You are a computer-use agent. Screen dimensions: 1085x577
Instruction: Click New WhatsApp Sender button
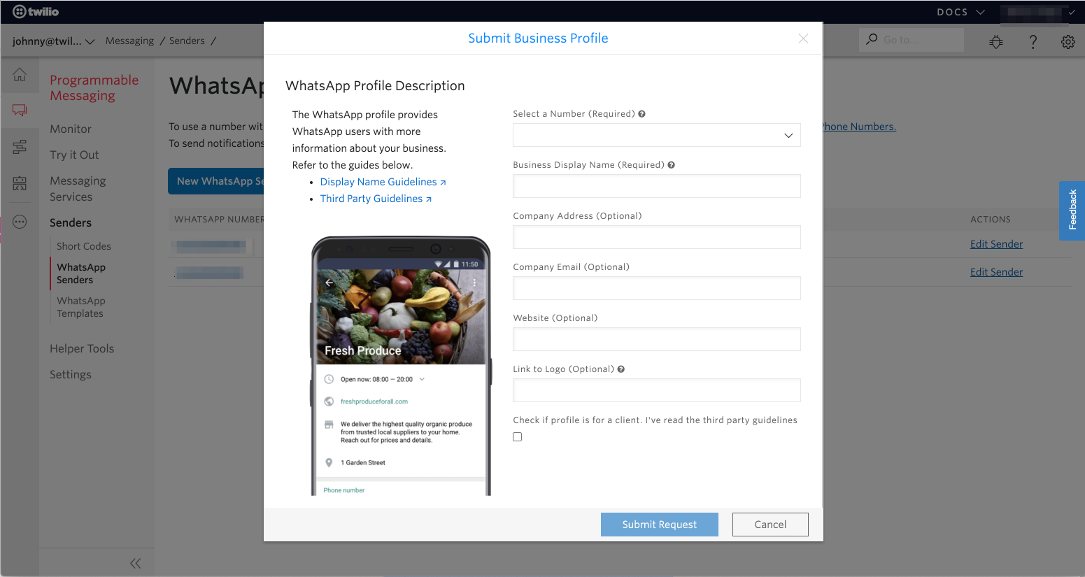point(215,181)
